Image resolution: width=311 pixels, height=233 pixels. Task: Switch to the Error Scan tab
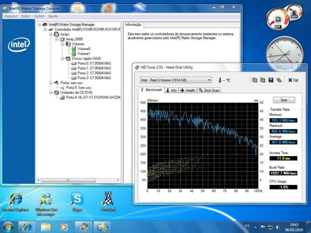pyautogui.click(x=209, y=90)
